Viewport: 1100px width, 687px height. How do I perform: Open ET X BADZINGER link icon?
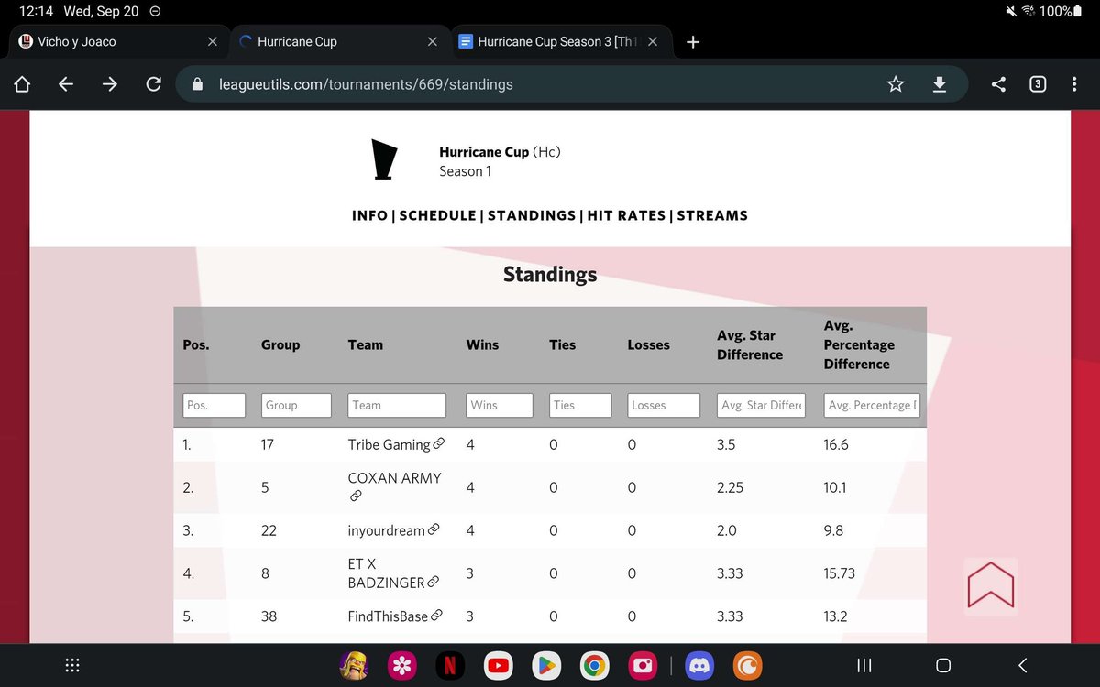click(x=433, y=582)
